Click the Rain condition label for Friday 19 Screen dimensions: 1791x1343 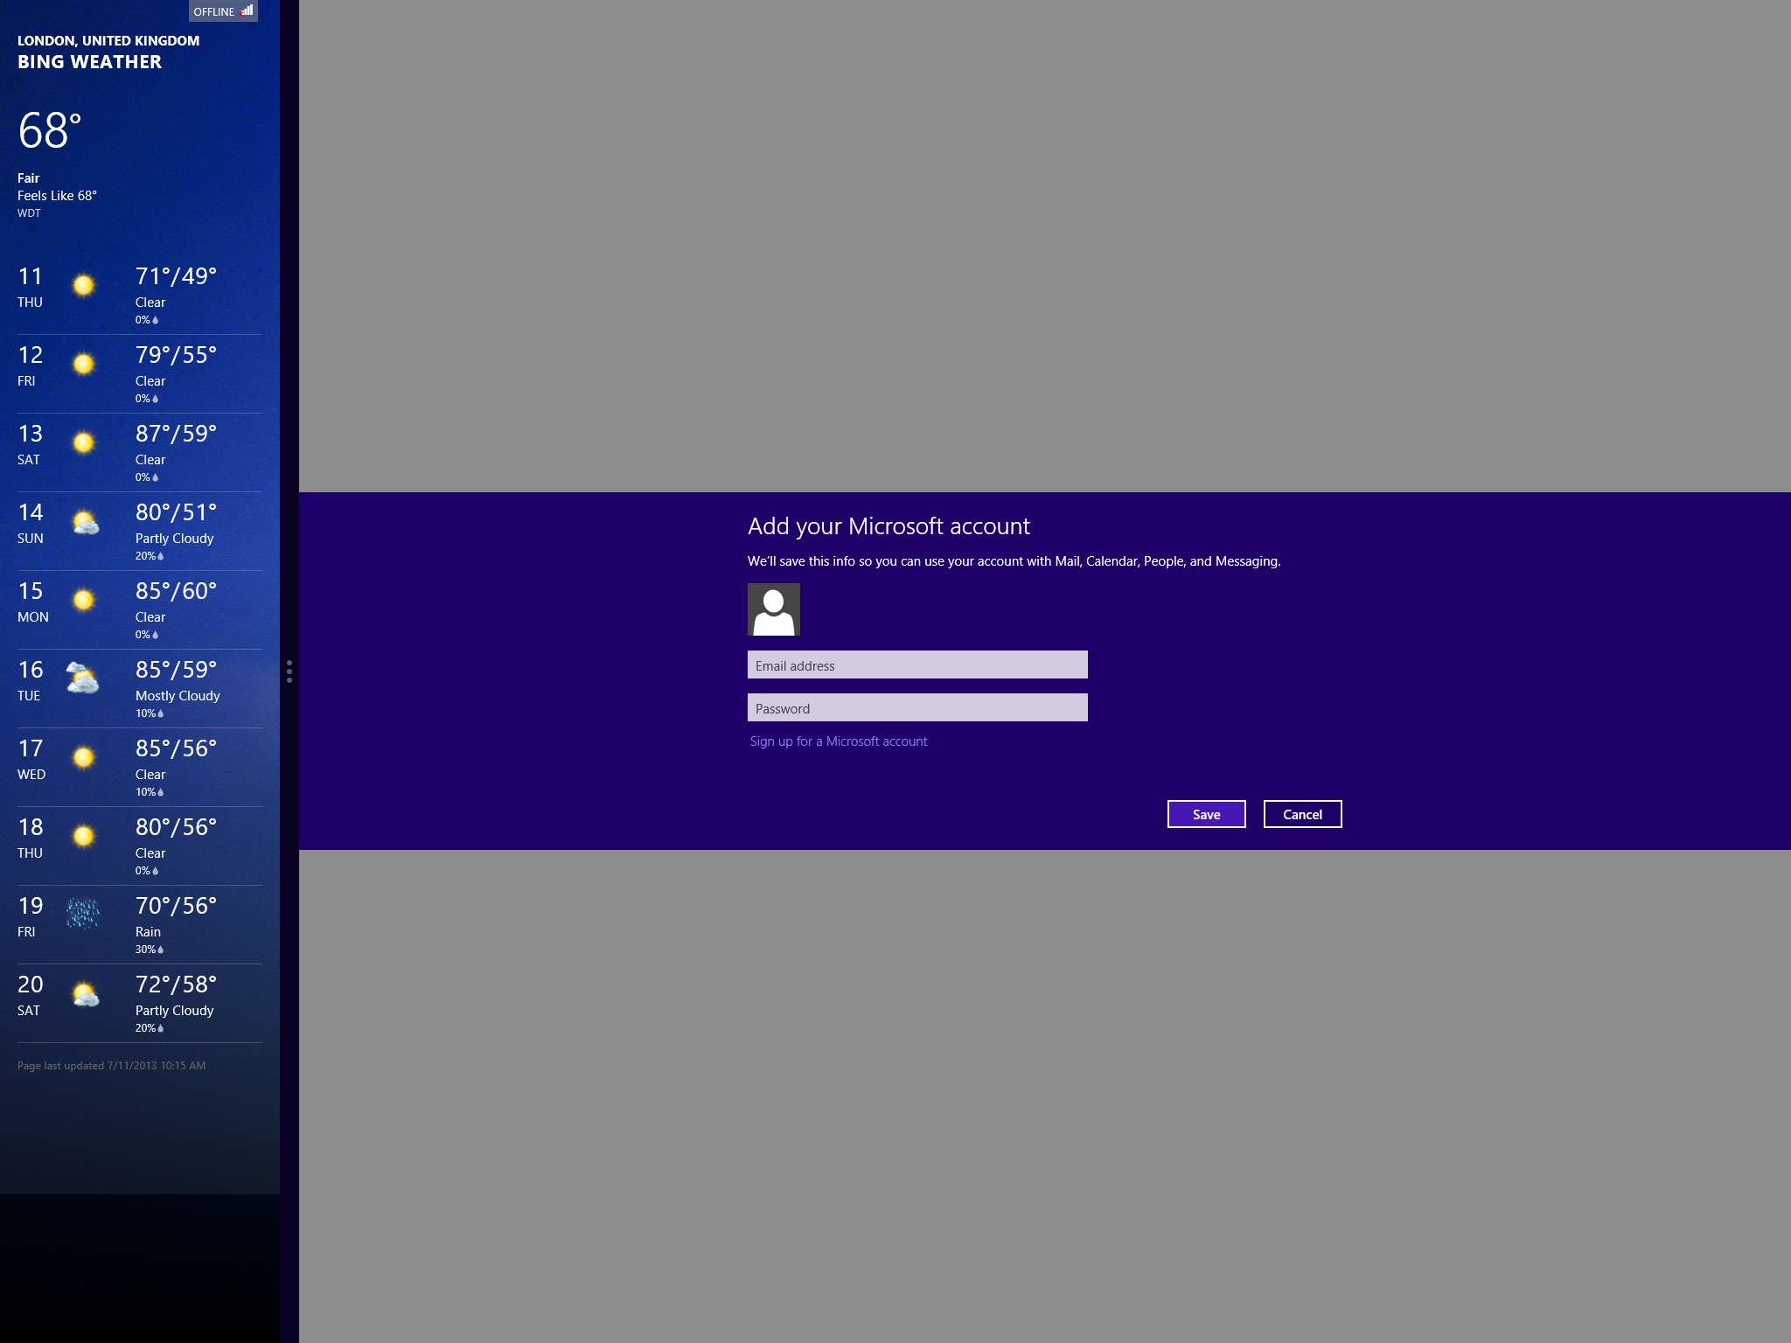(x=148, y=932)
